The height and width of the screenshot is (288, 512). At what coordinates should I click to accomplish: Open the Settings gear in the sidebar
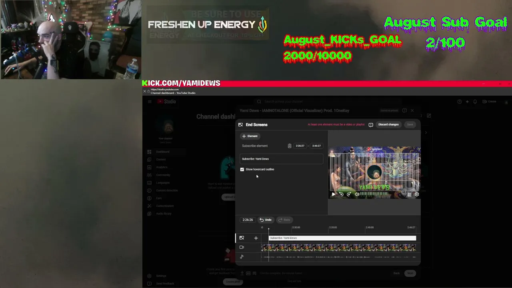pos(149,276)
